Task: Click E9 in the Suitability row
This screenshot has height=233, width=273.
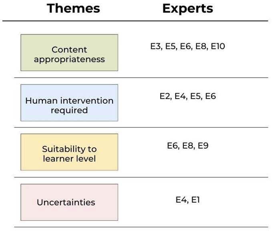Action: (203, 146)
